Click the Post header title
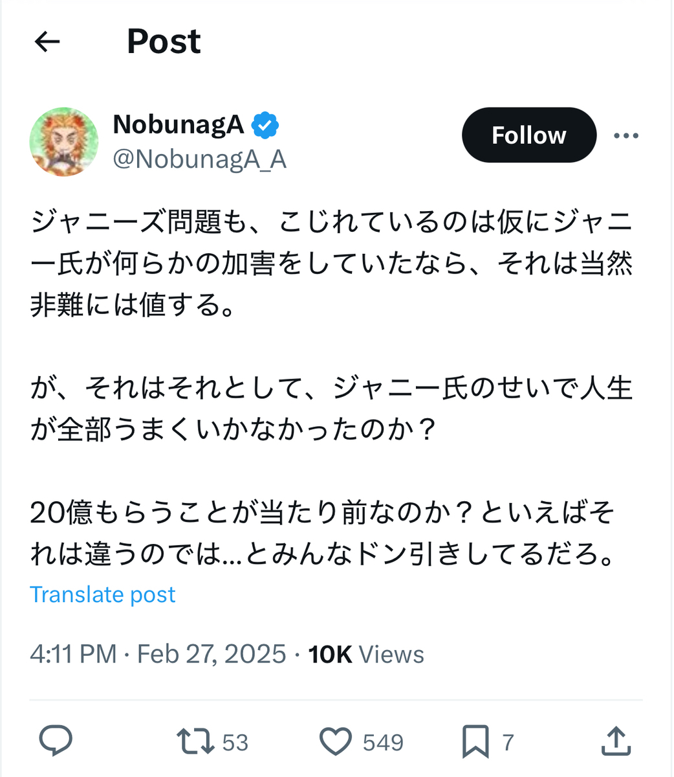 coord(164,41)
